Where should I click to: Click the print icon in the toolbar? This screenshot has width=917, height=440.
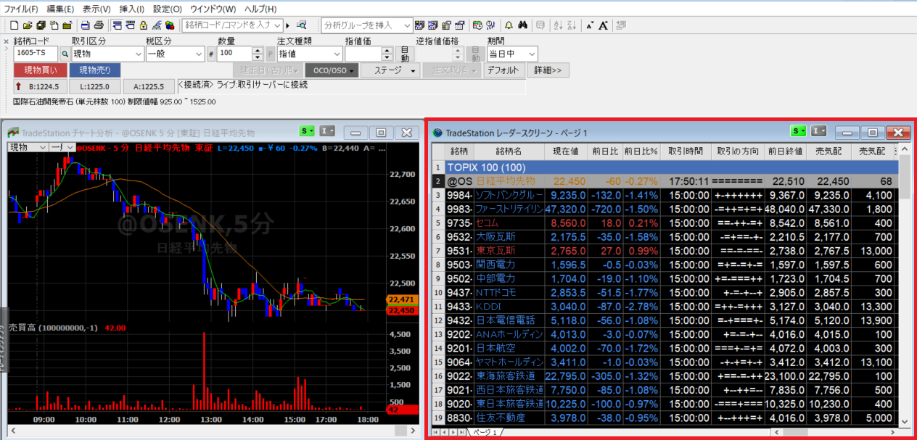coord(99,25)
